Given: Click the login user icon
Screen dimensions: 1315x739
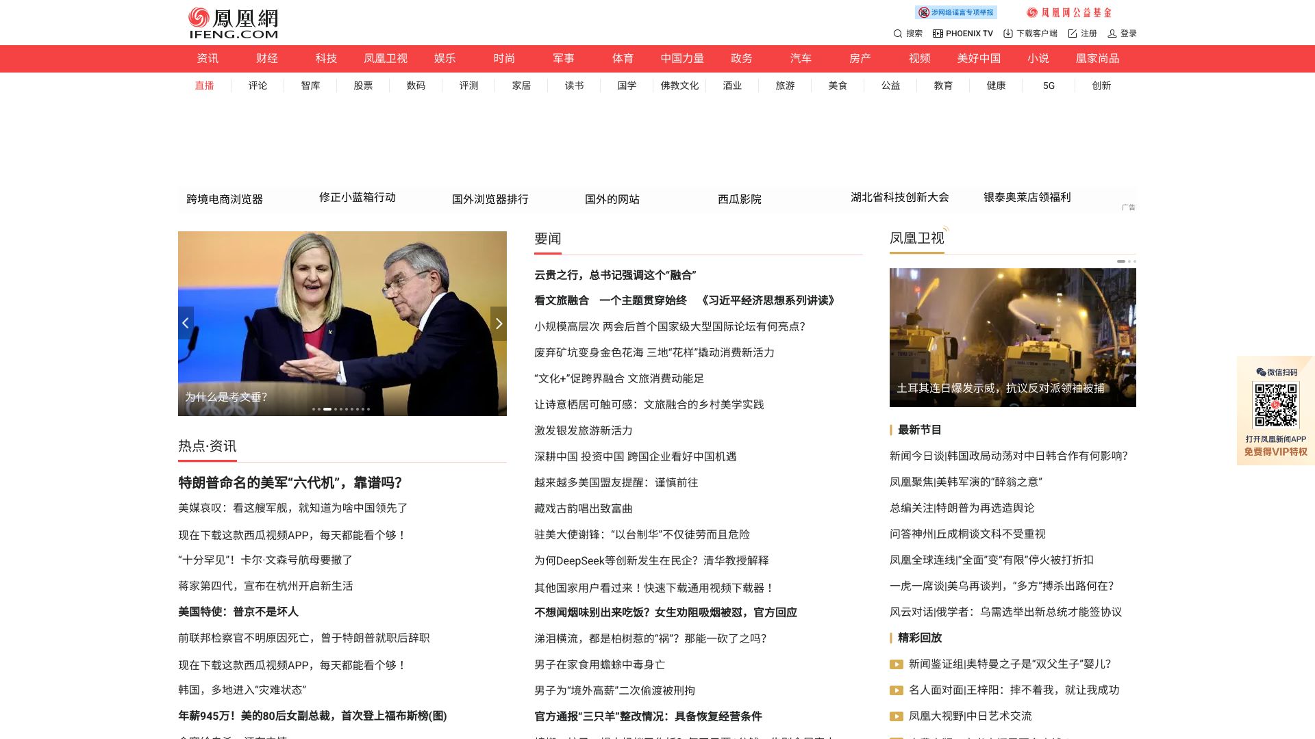Looking at the screenshot, I should (1112, 34).
